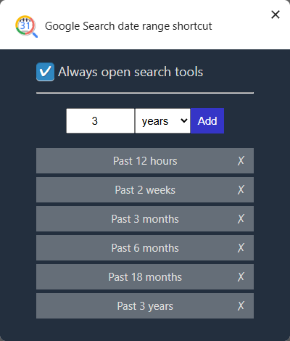Click the Past 6 months item

click(145, 247)
